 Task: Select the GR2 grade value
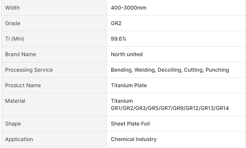(x=117, y=23)
